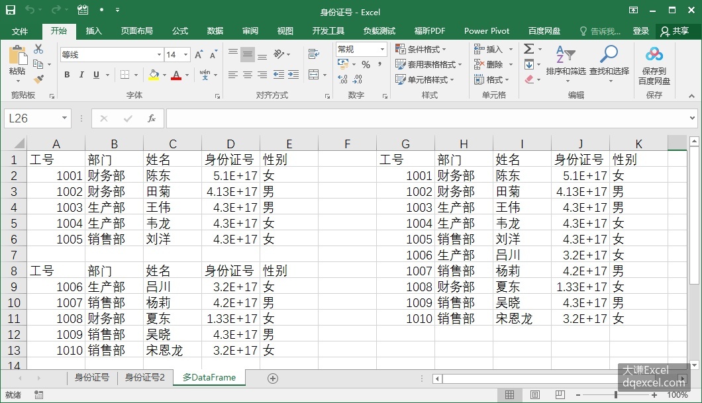Collapse the ribbon with the arrow

pyautogui.click(x=691, y=96)
